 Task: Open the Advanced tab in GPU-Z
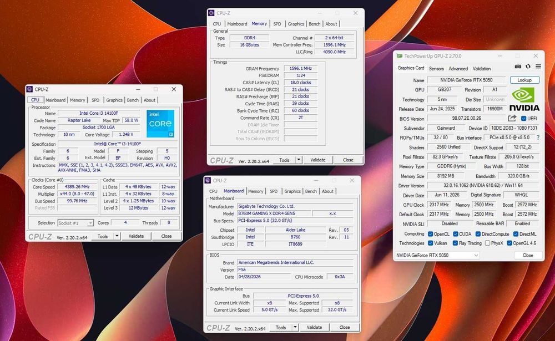point(458,69)
